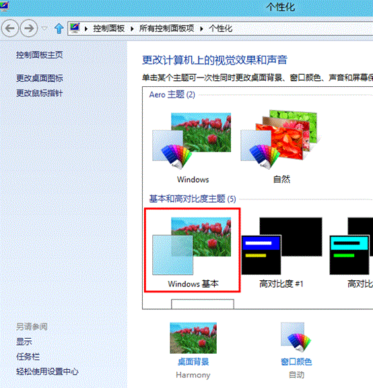The width and height of the screenshot is (373, 388).
Task: Click the Aero 主题 (2) group header
Action: 172,94
